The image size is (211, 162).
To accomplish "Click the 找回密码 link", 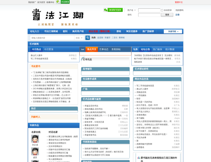I will pos(180,10).
